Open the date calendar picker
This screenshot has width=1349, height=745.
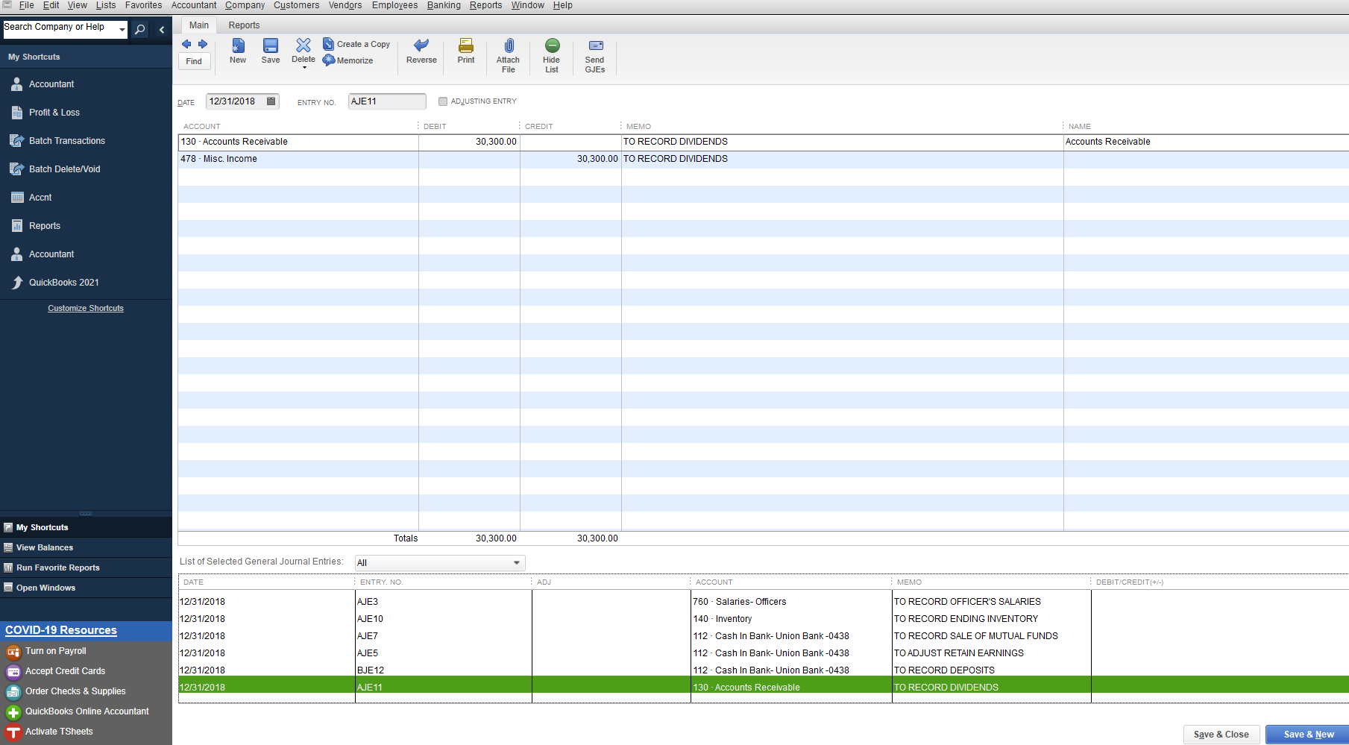pos(271,101)
